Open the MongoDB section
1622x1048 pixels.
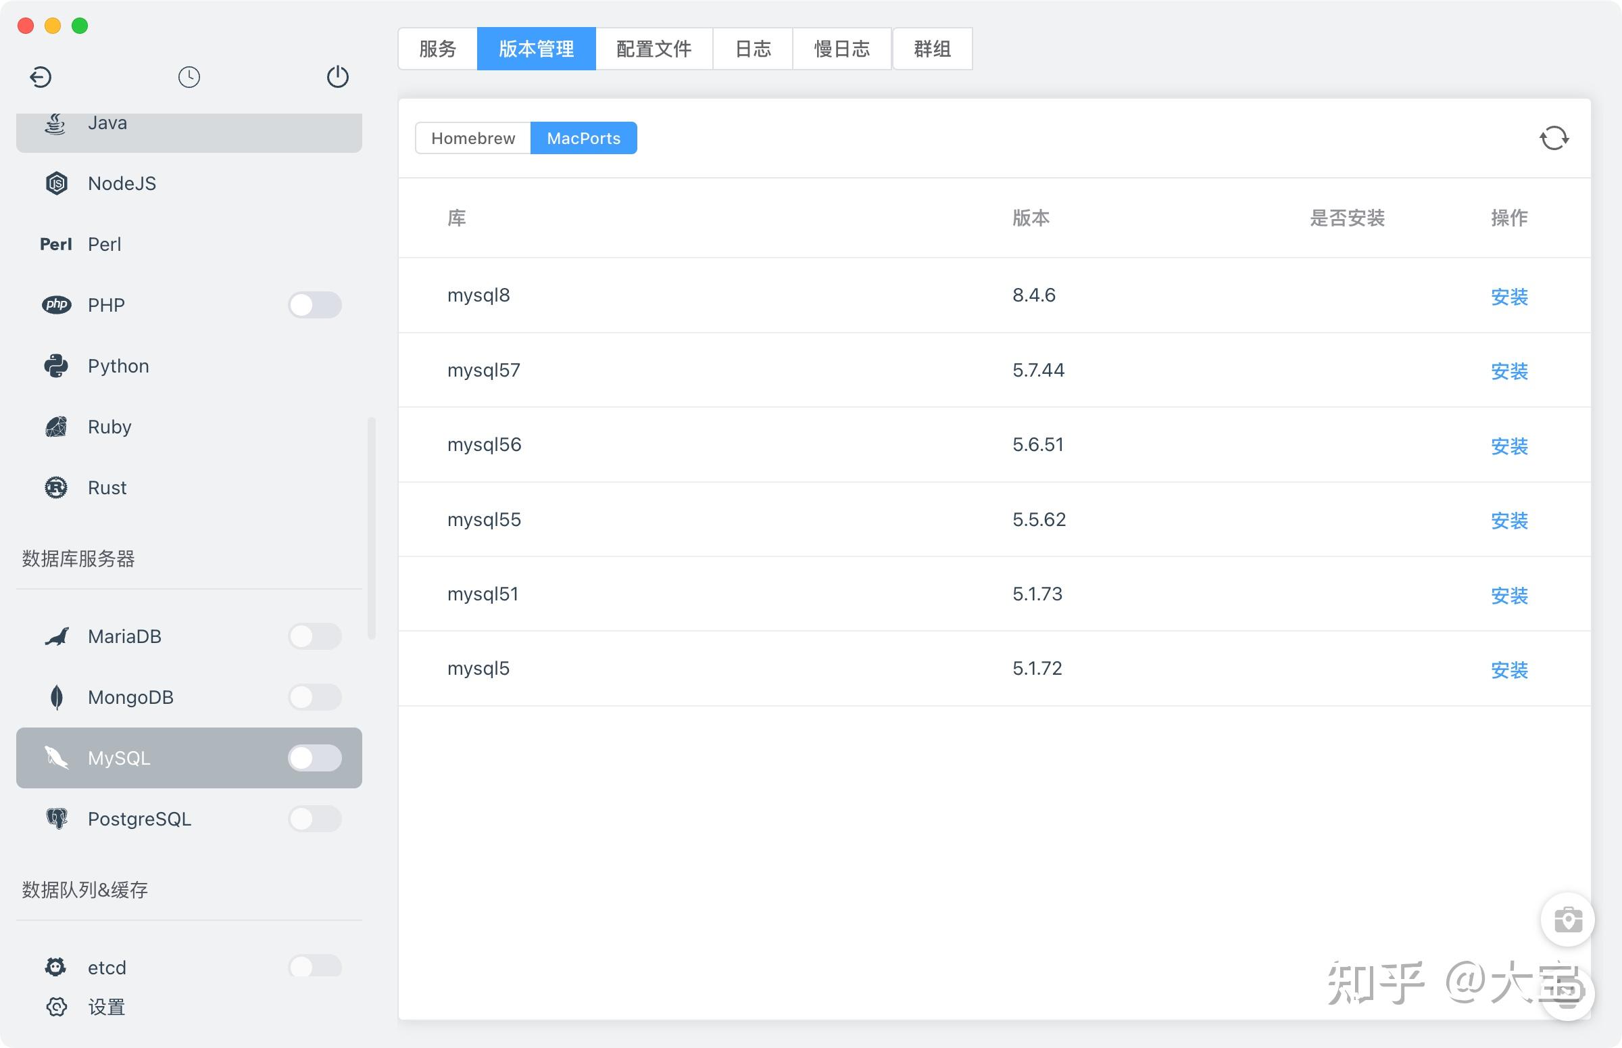[x=130, y=697]
